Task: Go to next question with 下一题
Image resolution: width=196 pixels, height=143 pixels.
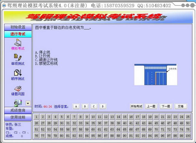Action: point(166,106)
